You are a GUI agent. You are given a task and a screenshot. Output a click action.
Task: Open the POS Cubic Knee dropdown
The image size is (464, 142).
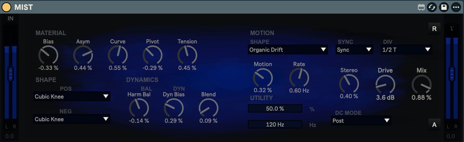(72, 96)
